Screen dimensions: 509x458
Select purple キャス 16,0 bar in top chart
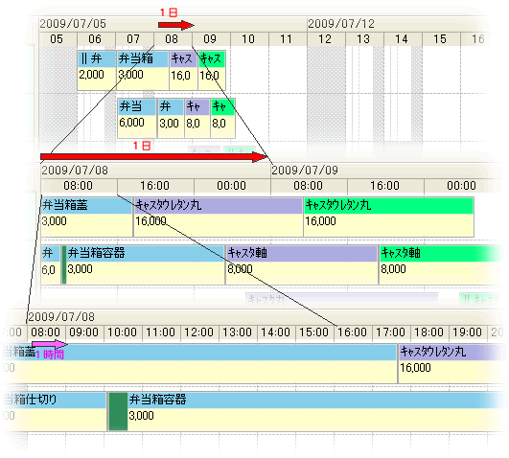tap(183, 70)
